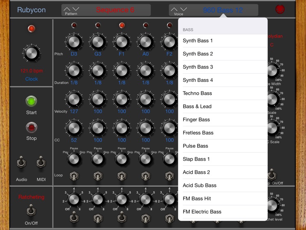The width and height of the screenshot is (306, 230).
Task: Click the fifth step ratchet count knob
Action: pyautogui.click(x=169, y=199)
